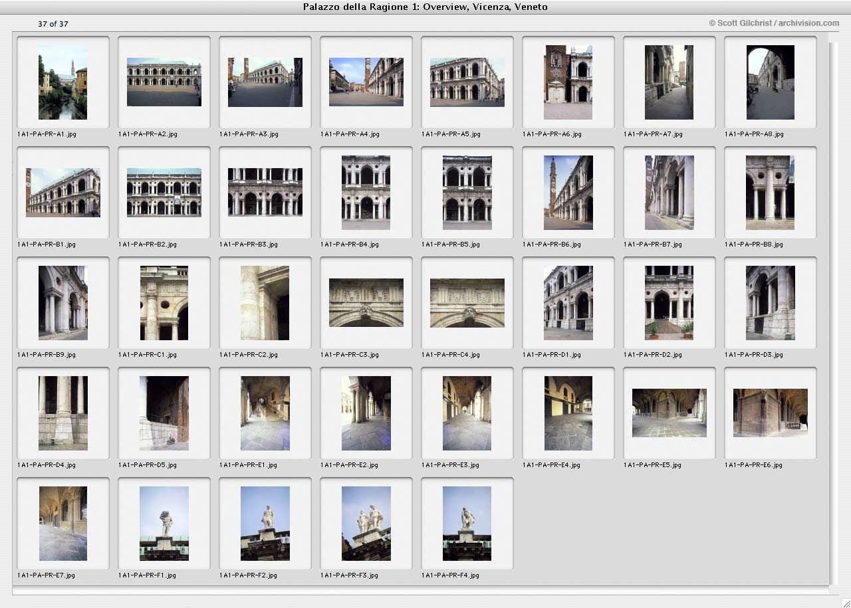Click the vertical scrollbar track

coord(834,312)
